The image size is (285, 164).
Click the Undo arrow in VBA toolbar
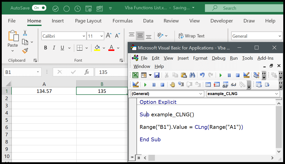click(x=202, y=75)
